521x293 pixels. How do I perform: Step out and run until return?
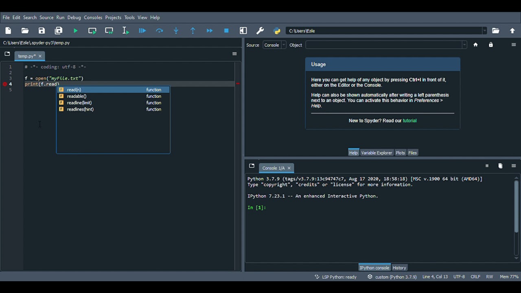(x=193, y=31)
